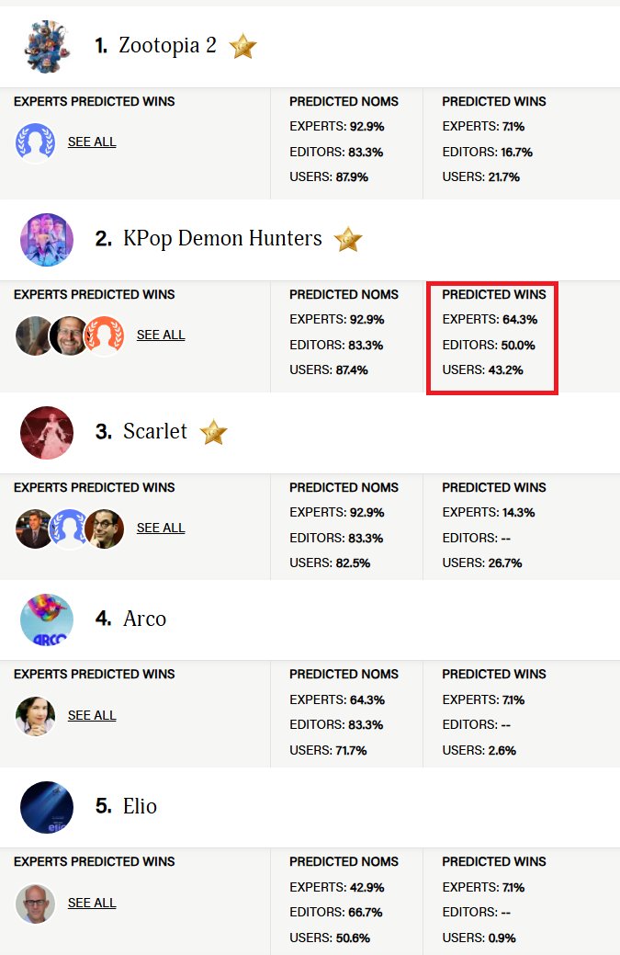Image resolution: width=620 pixels, height=955 pixels.
Task: Click the smiling bearded expert avatar under KPop Demon Hunters
Action: [x=70, y=335]
